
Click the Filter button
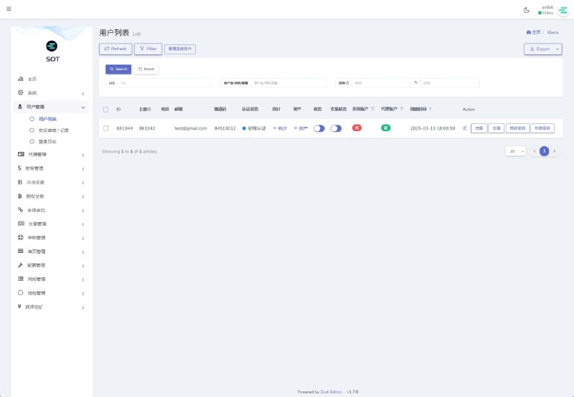point(148,49)
